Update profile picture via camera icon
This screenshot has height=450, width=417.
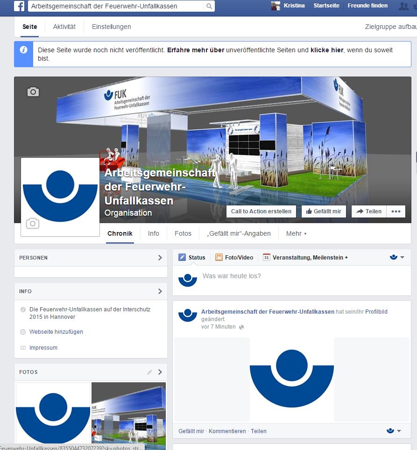(x=32, y=223)
